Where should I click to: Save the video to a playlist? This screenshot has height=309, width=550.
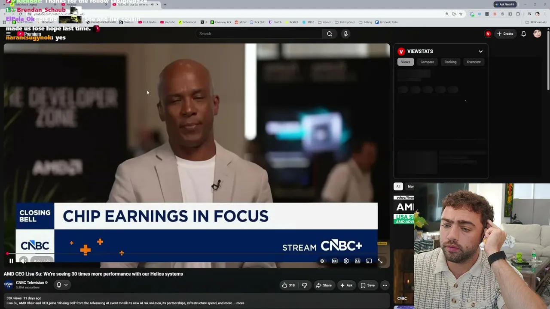click(x=367, y=285)
